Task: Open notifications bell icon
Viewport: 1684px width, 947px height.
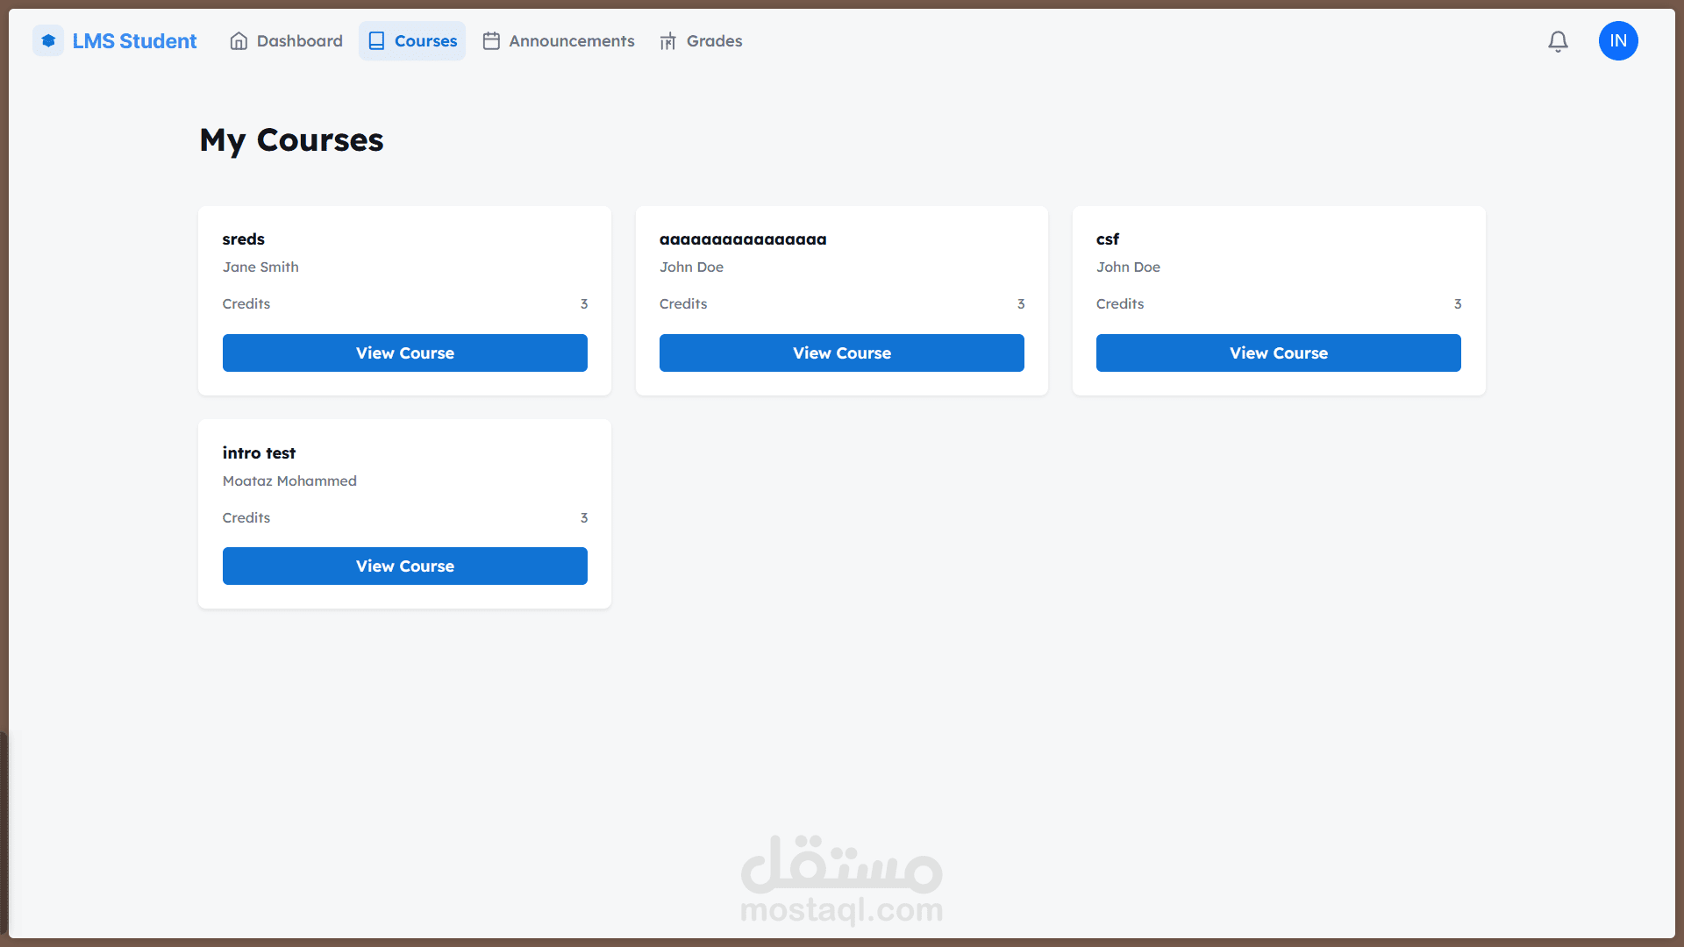Action: (1558, 41)
